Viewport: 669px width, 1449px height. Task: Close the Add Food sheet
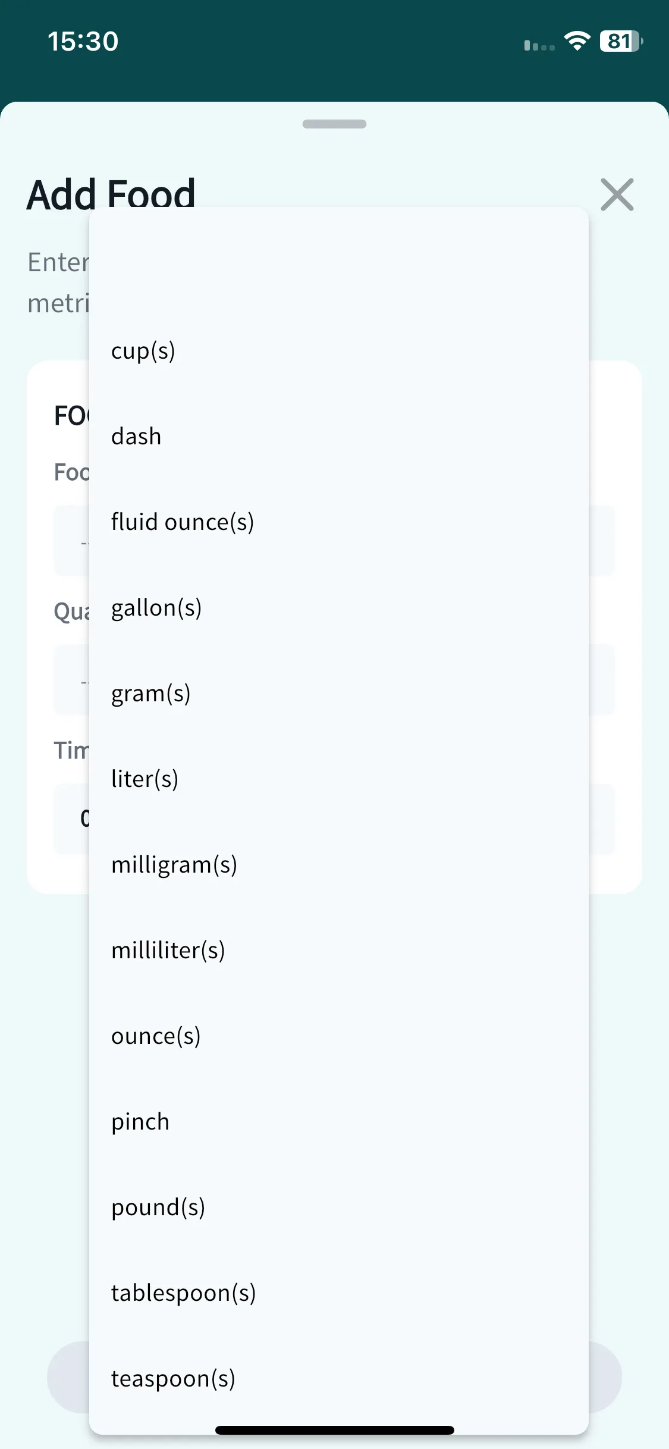(617, 195)
